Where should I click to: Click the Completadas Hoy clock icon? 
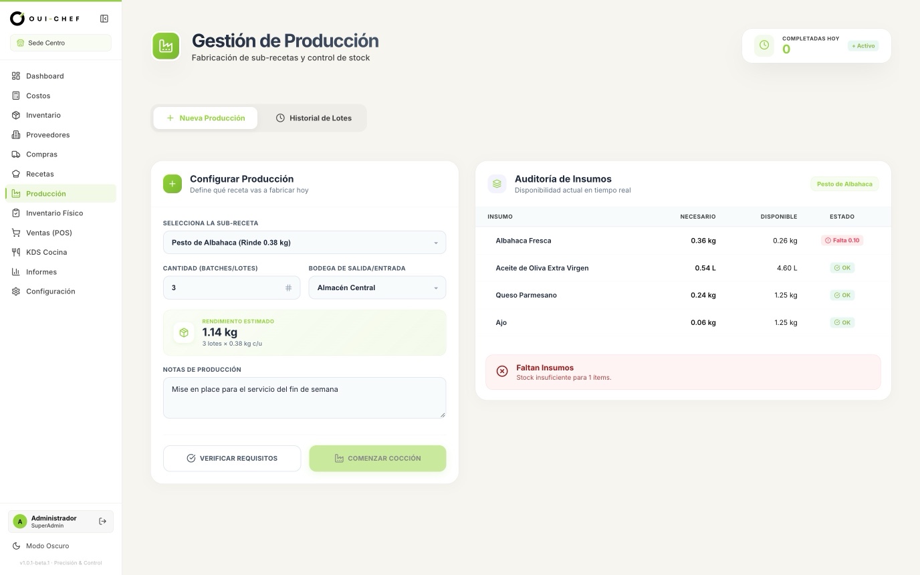pyautogui.click(x=764, y=45)
